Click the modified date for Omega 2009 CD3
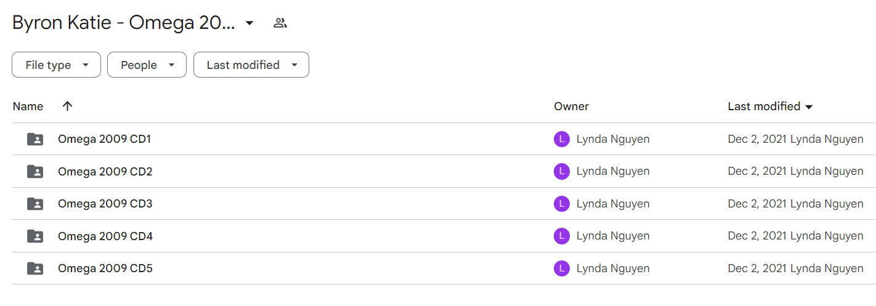 758,204
